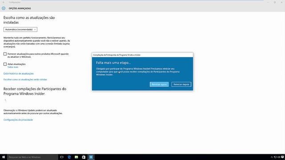
Task: Click the dialog title Compilações de Participantes
Action: [117, 55]
